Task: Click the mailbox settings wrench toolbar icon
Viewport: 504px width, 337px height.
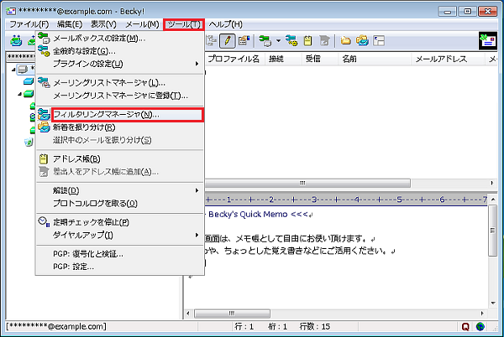Action: 265,41
